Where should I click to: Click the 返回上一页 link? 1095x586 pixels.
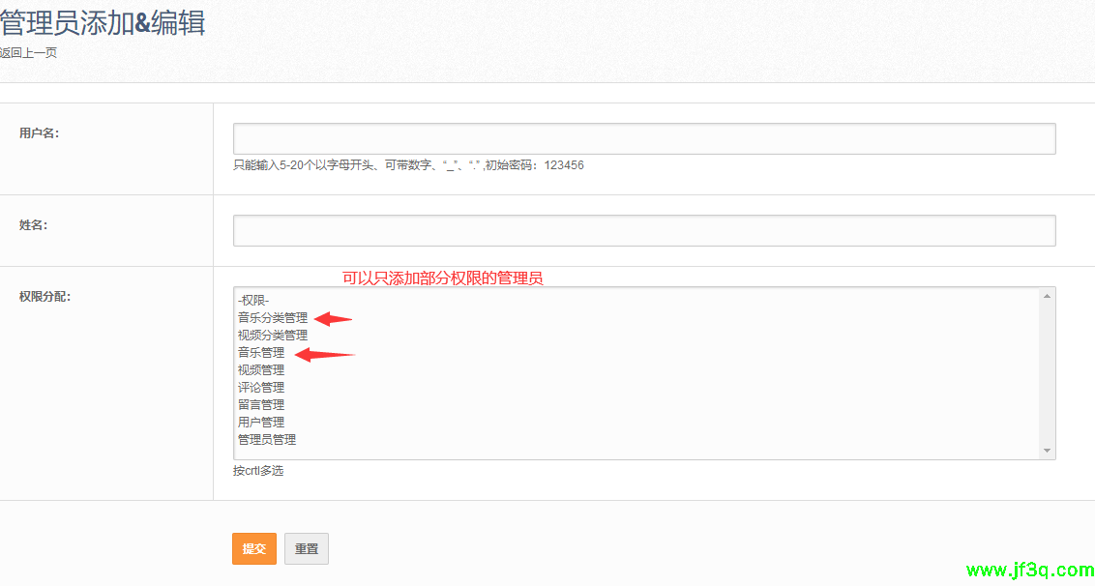28,53
